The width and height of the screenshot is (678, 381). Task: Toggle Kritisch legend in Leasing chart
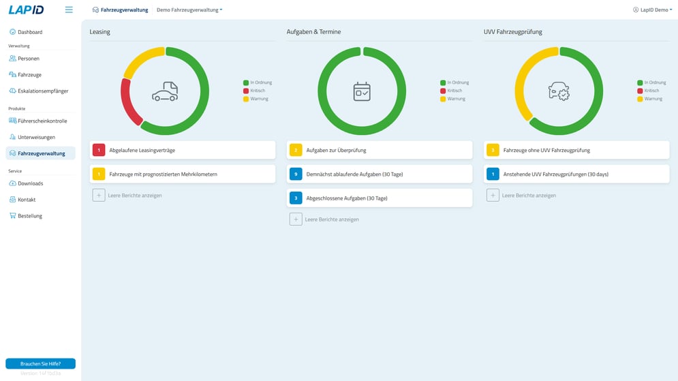click(254, 91)
